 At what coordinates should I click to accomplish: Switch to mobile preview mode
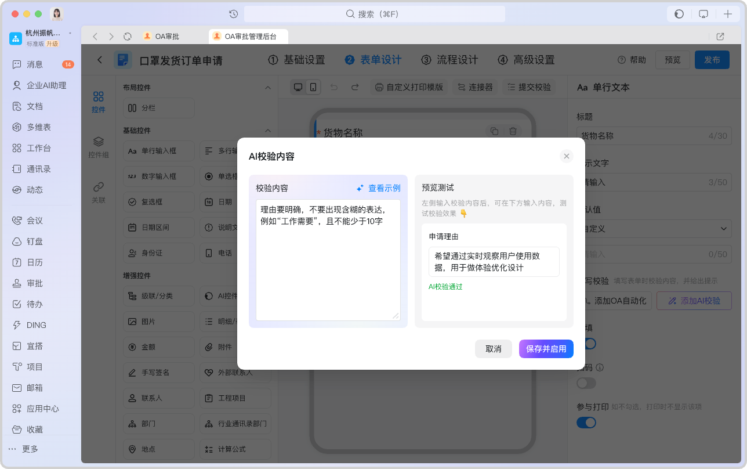[x=313, y=87]
